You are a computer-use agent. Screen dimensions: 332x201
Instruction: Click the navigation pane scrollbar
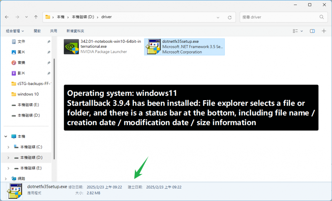tap(54, 109)
